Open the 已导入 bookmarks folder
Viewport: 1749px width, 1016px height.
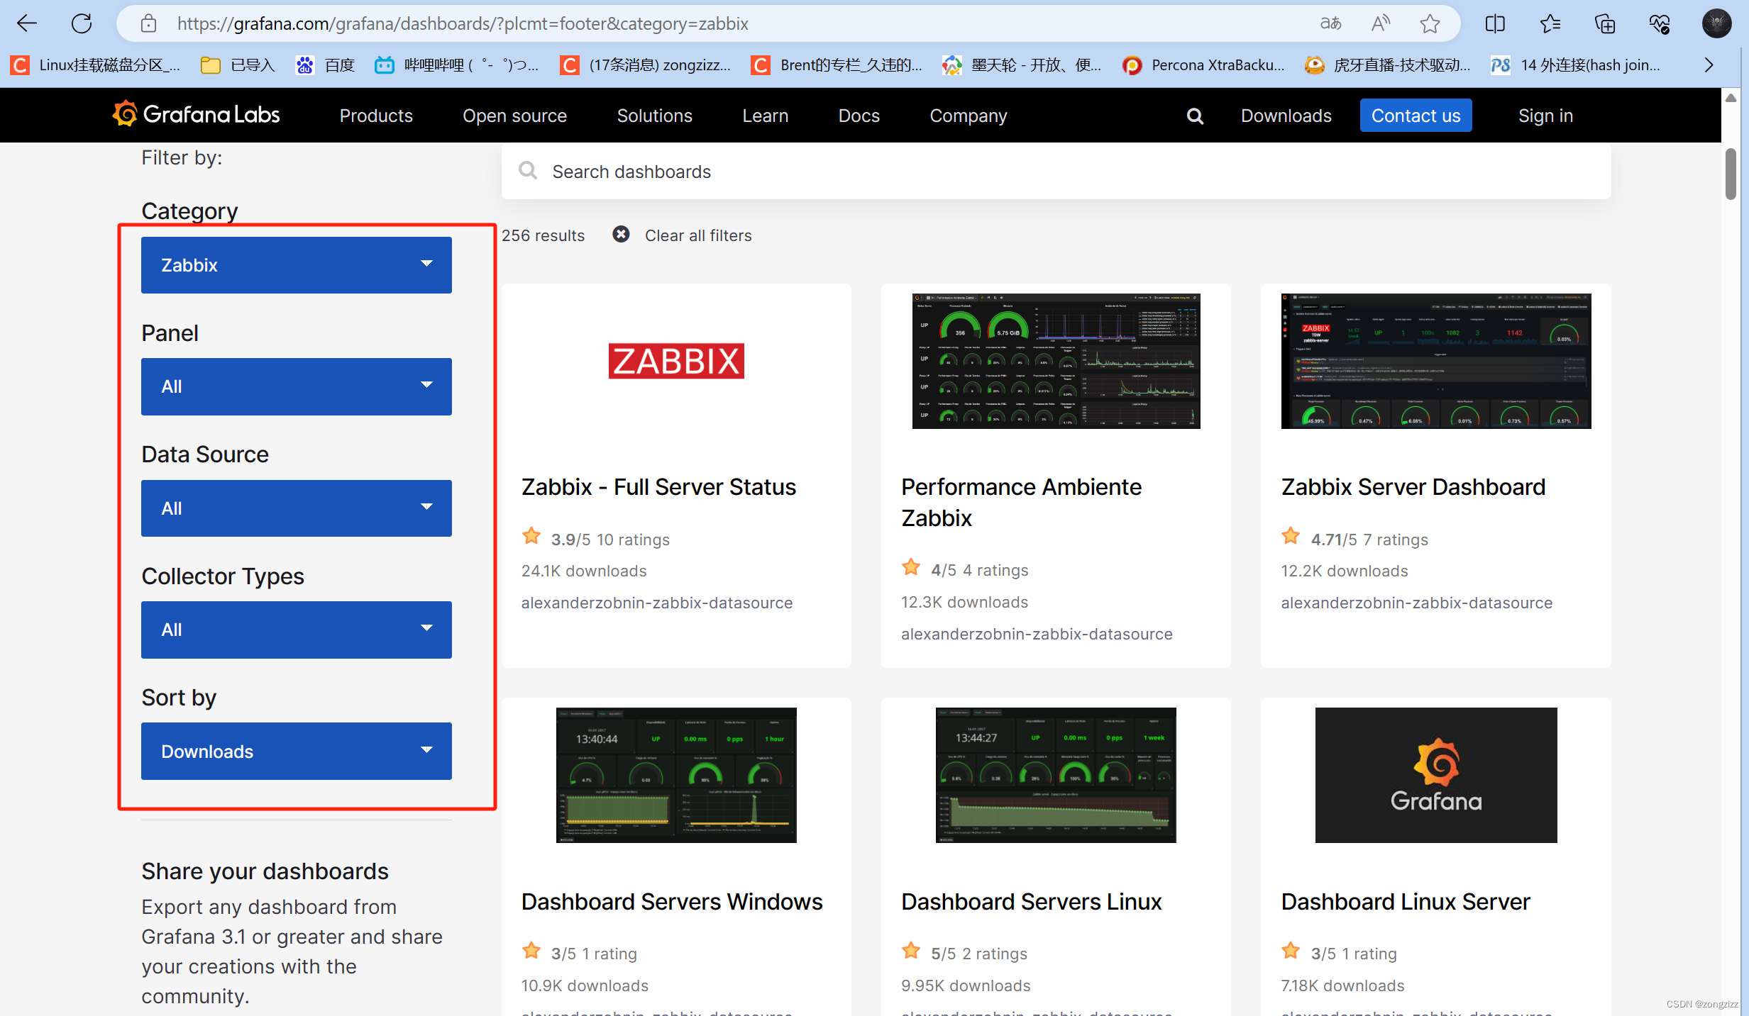[238, 65]
